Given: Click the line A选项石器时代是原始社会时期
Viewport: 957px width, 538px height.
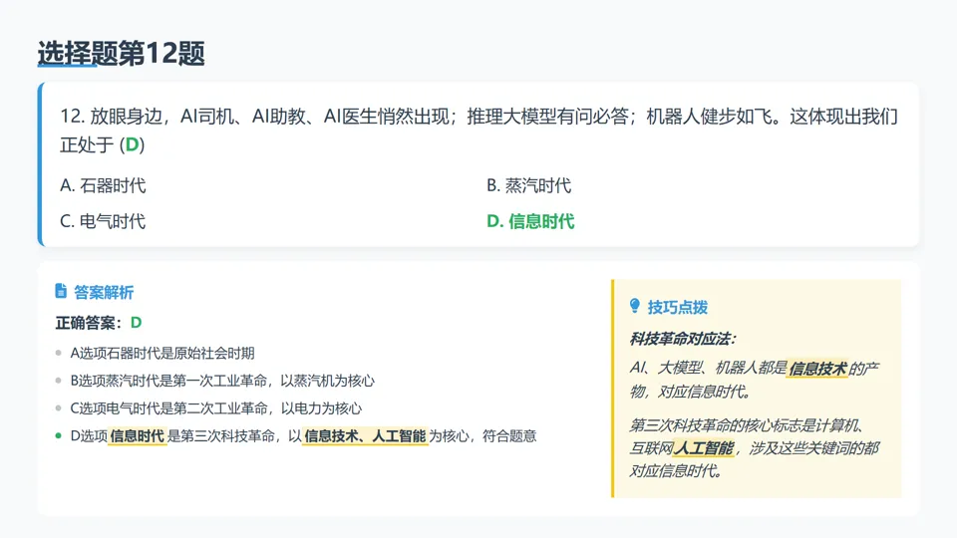Looking at the screenshot, I should [162, 353].
